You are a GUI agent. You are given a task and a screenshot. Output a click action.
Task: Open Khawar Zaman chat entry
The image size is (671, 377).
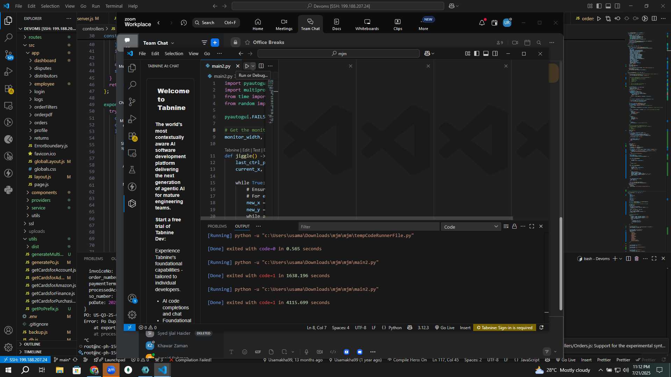(172, 346)
